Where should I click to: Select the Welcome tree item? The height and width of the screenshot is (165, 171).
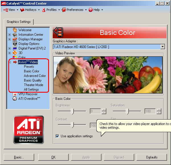[x=25, y=30]
